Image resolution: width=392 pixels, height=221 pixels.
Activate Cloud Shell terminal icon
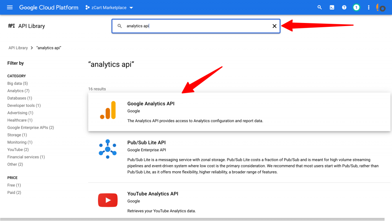point(332,8)
